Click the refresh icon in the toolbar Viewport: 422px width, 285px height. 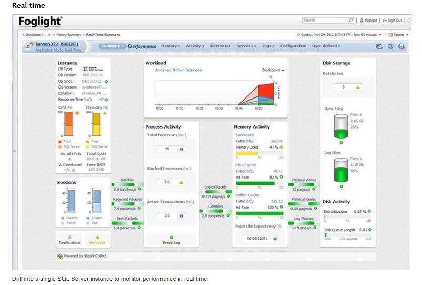click(x=390, y=46)
